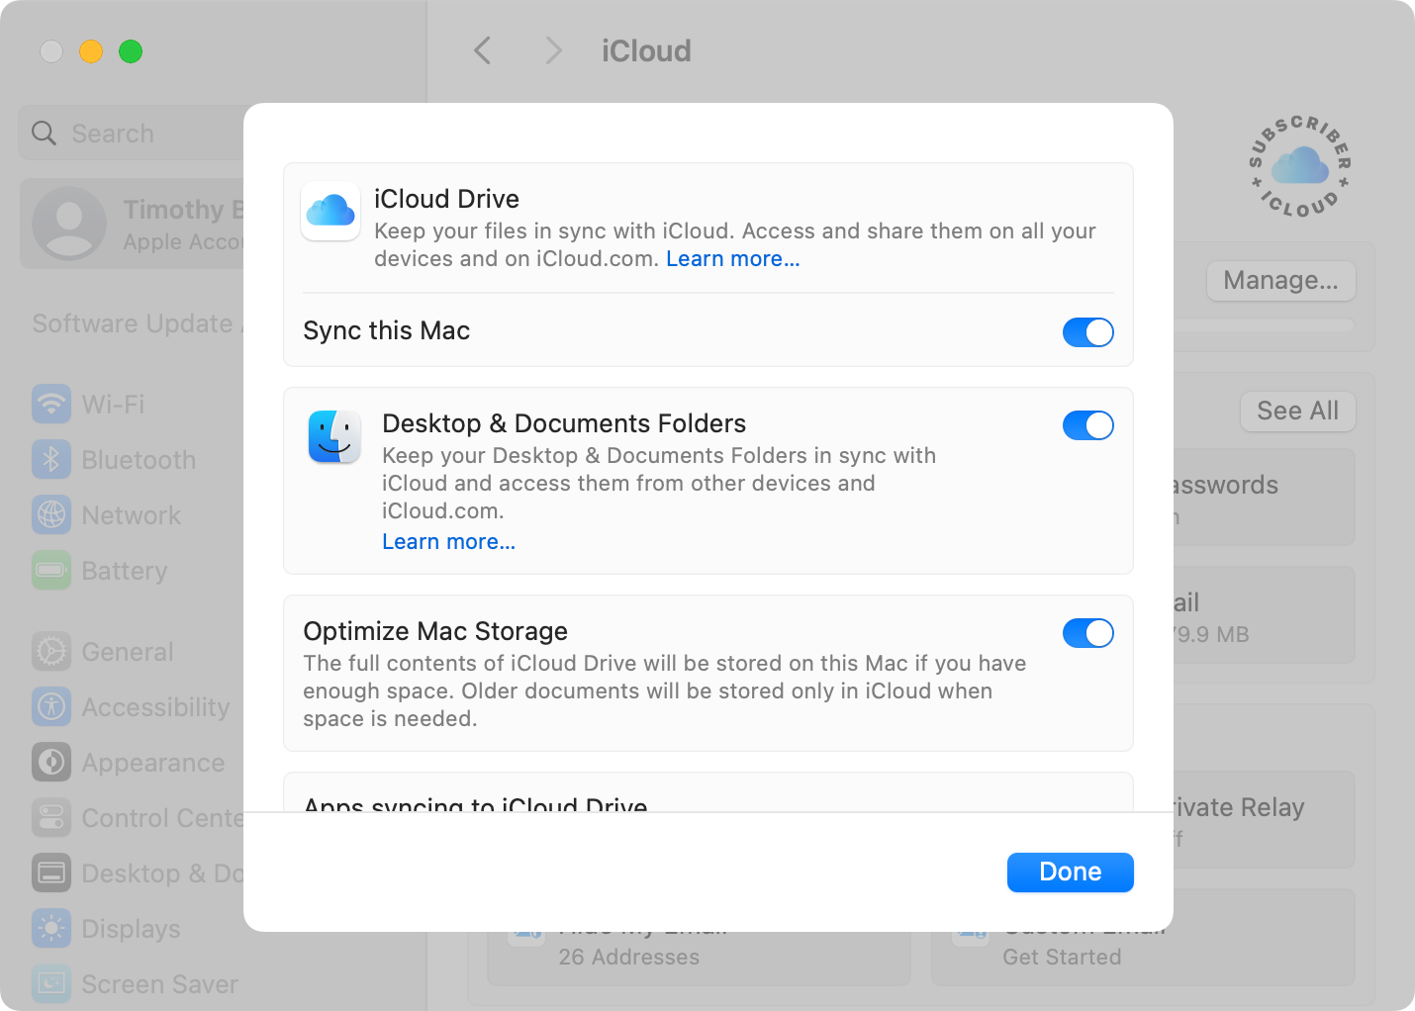1415x1011 pixels.
Task: Click the See All button
Action: tap(1297, 411)
